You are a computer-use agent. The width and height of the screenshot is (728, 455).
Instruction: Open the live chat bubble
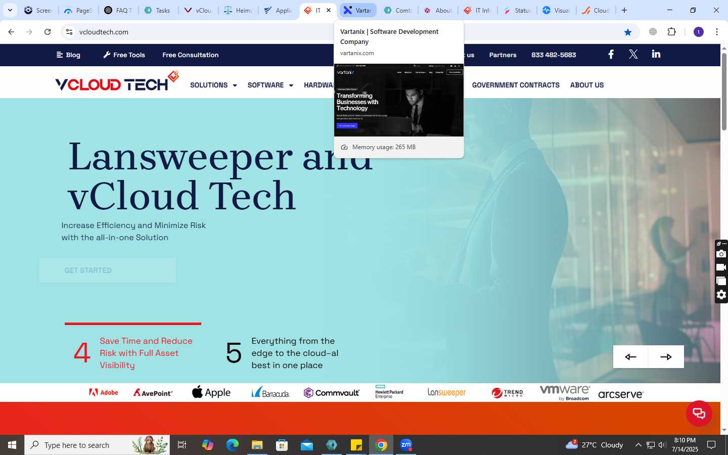pos(699,414)
